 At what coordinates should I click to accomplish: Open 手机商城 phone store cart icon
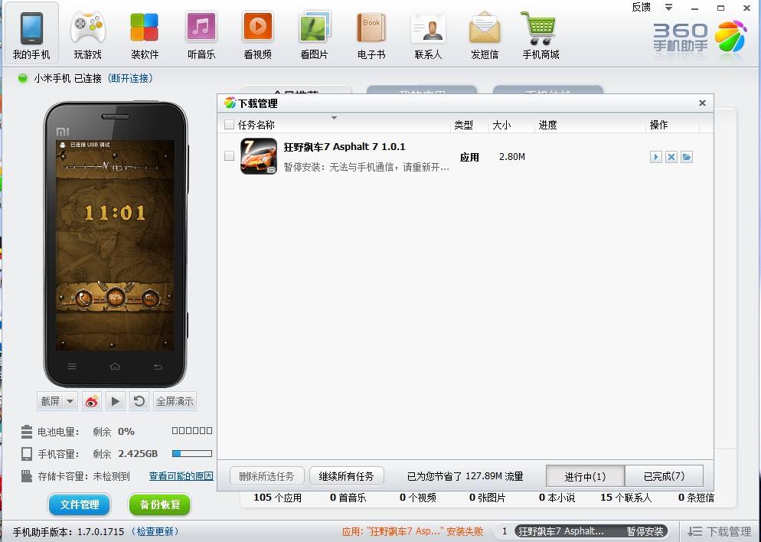[541, 34]
